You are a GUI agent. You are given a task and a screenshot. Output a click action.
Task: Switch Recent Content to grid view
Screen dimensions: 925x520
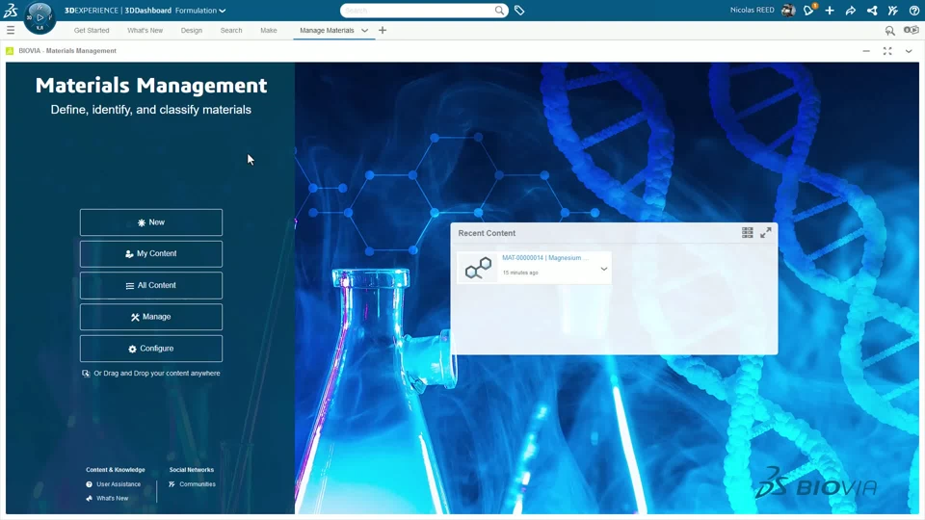(x=748, y=232)
